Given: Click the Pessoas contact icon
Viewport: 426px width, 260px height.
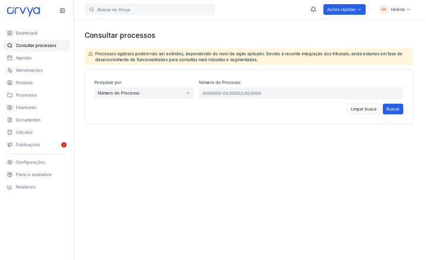Looking at the screenshot, I should 10,83.
